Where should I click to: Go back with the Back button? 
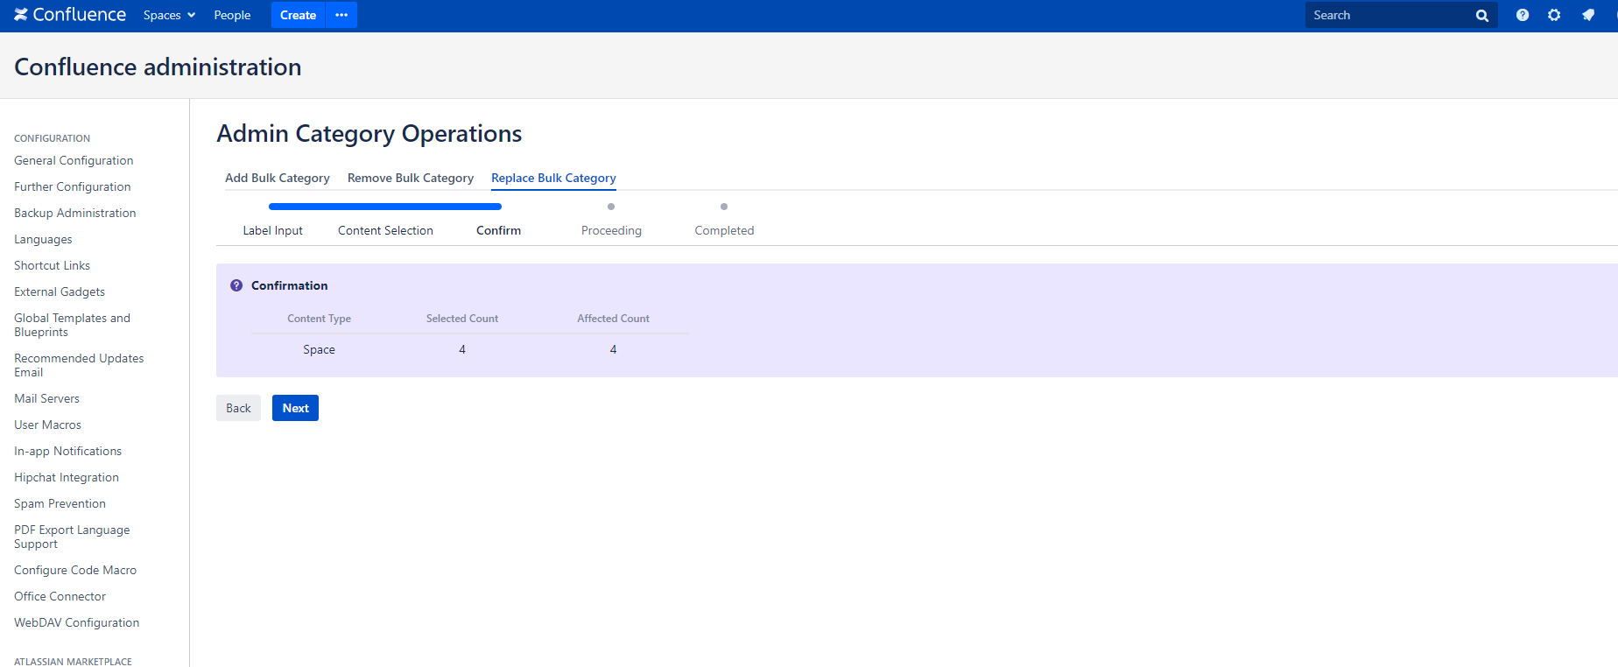pyautogui.click(x=238, y=408)
